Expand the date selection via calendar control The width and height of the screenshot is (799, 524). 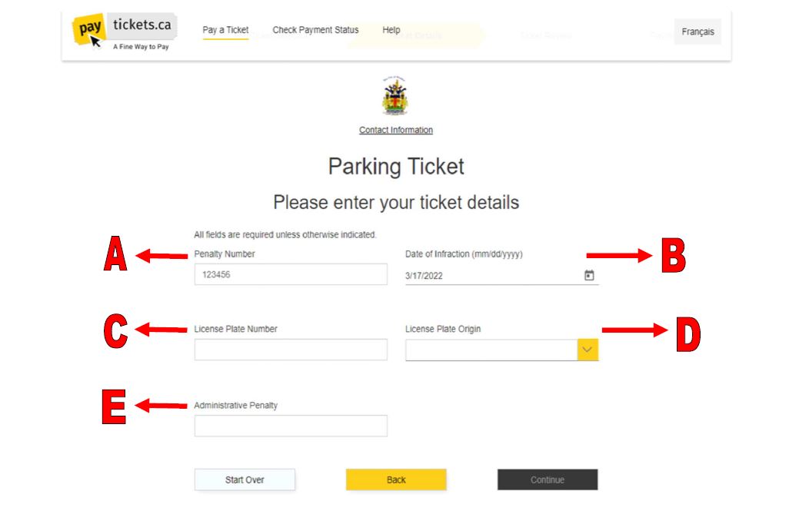click(x=588, y=274)
